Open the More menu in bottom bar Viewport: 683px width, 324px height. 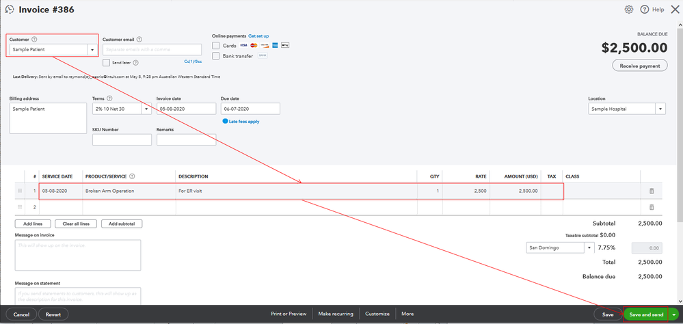point(407,314)
